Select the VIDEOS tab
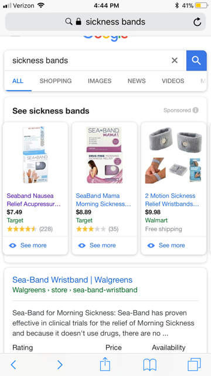The width and height of the screenshot is (211, 376). coord(173,81)
